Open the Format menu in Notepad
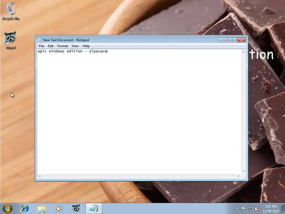The width and height of the screenshot is (285, 214). (63, 46)
